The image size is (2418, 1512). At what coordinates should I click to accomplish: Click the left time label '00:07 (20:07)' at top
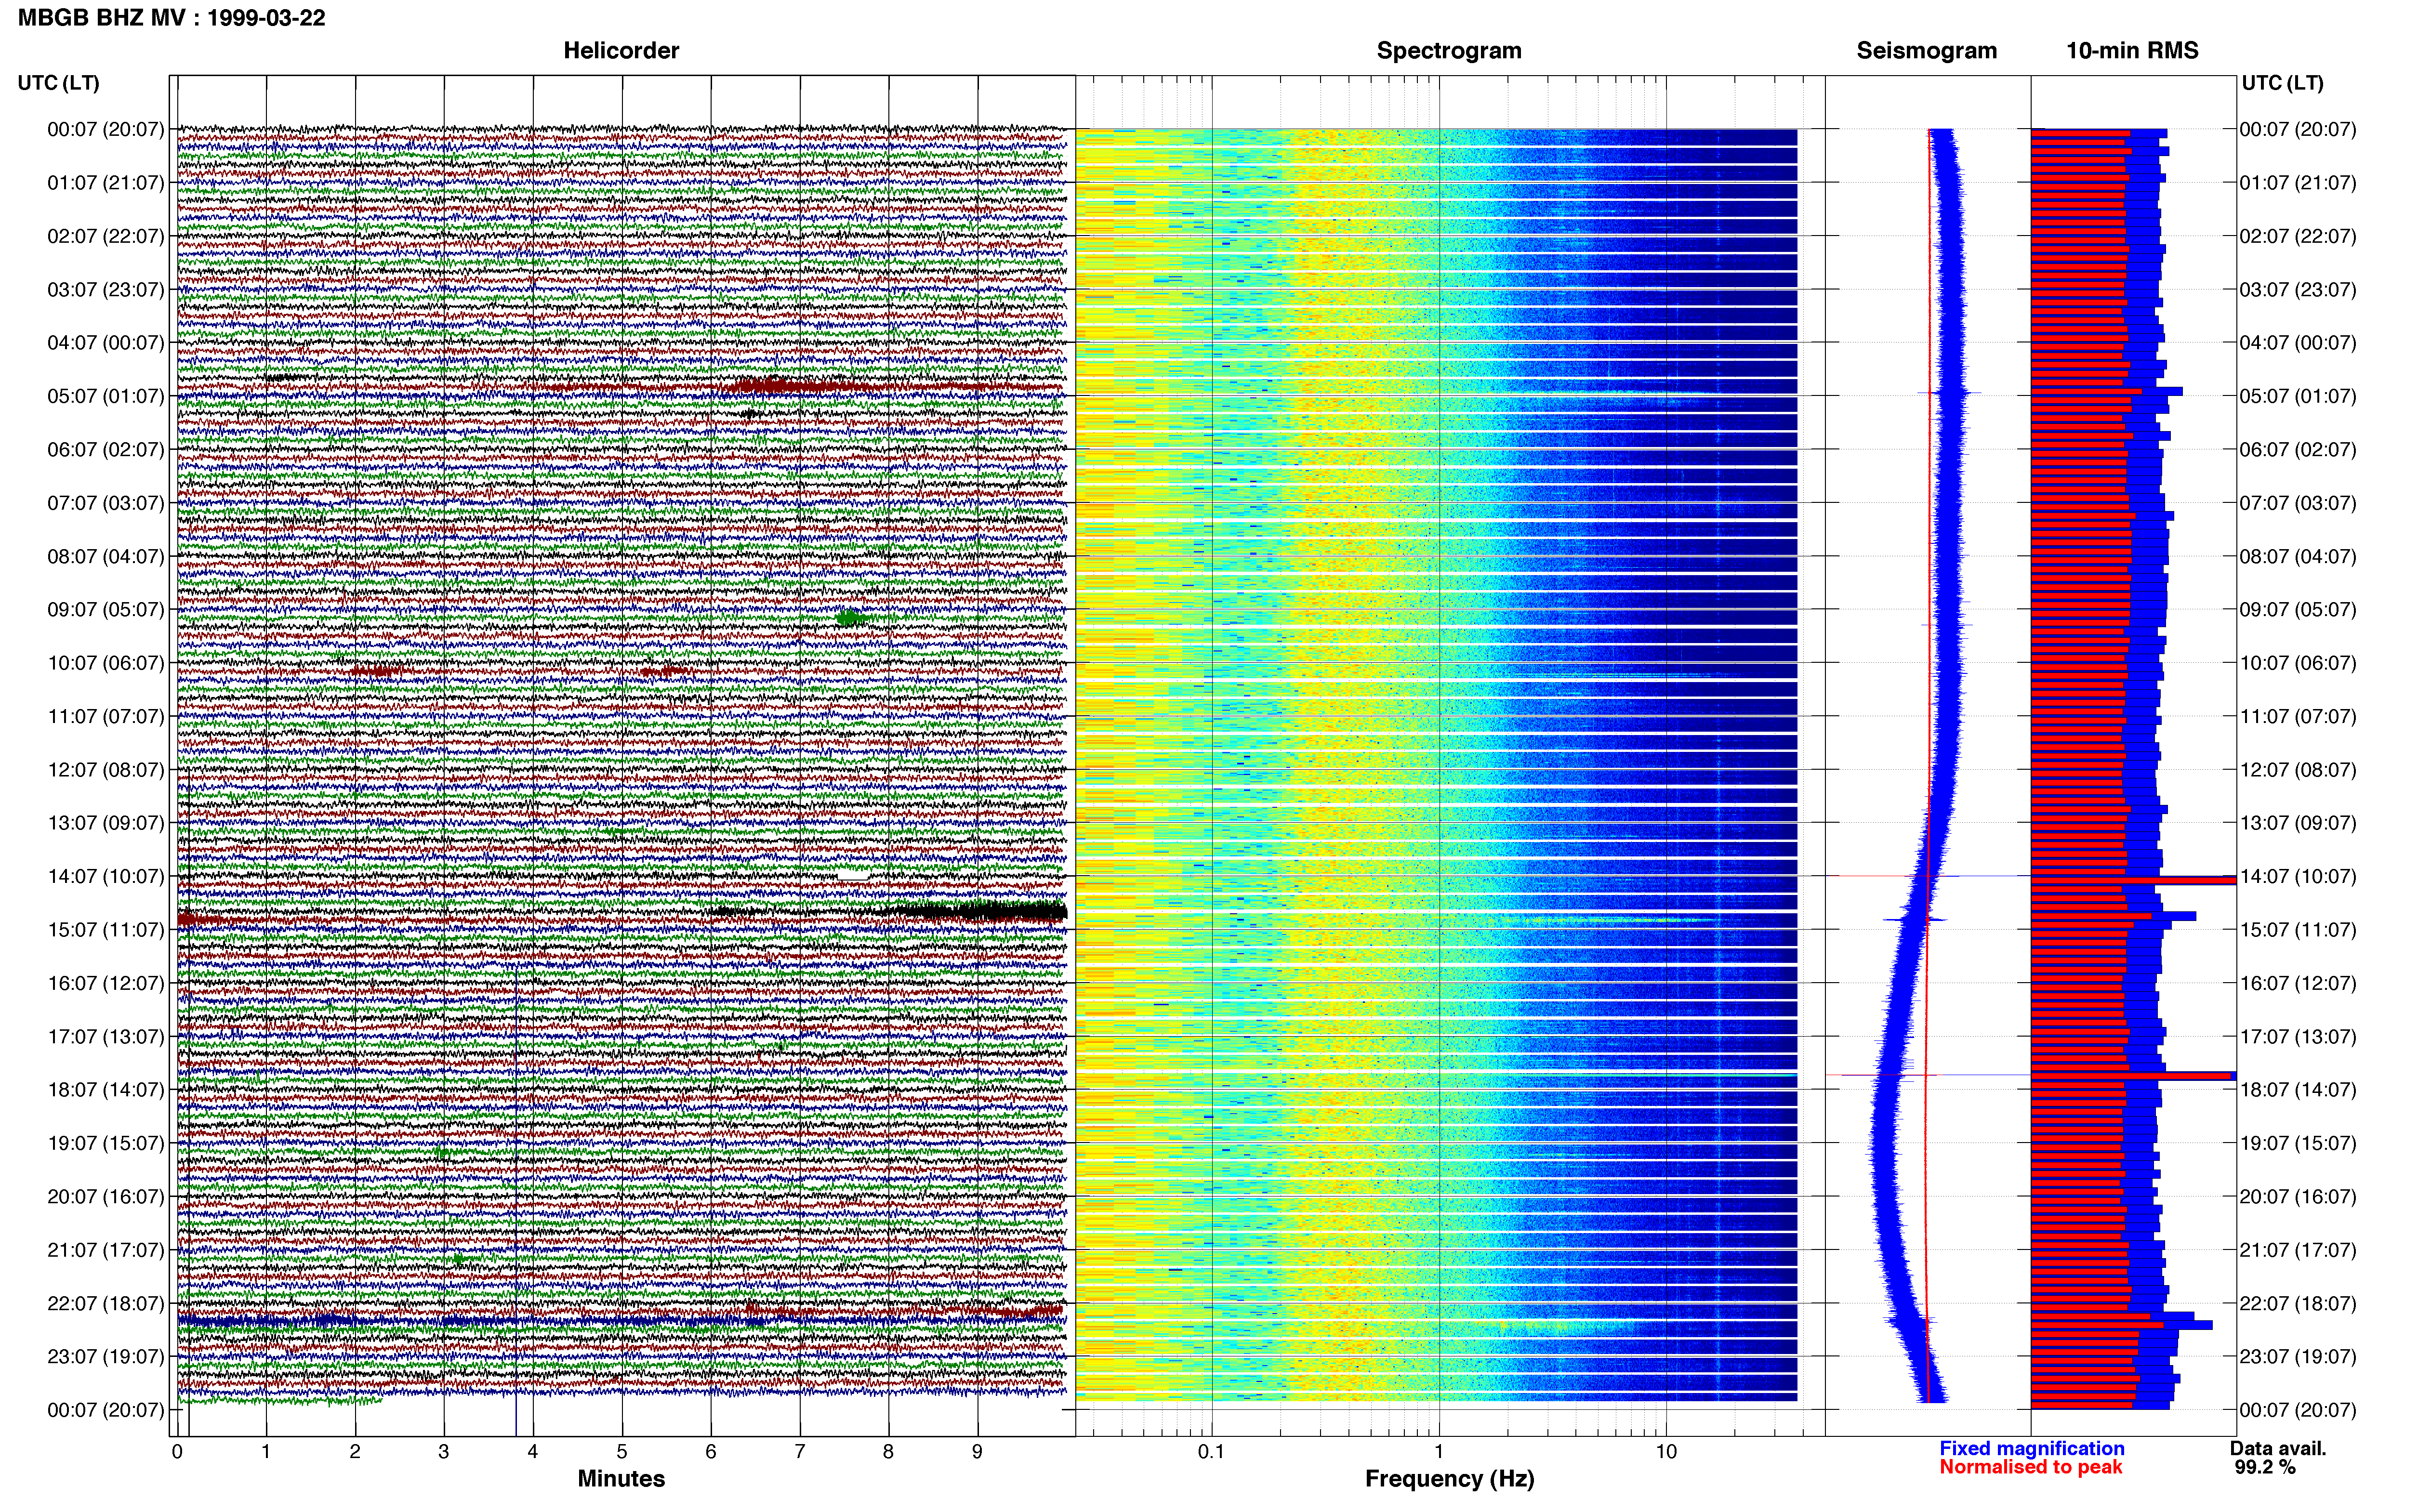(x=106, y=129)
